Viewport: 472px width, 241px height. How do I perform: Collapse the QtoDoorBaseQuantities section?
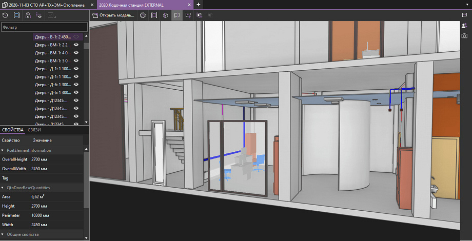pos(3,188)
